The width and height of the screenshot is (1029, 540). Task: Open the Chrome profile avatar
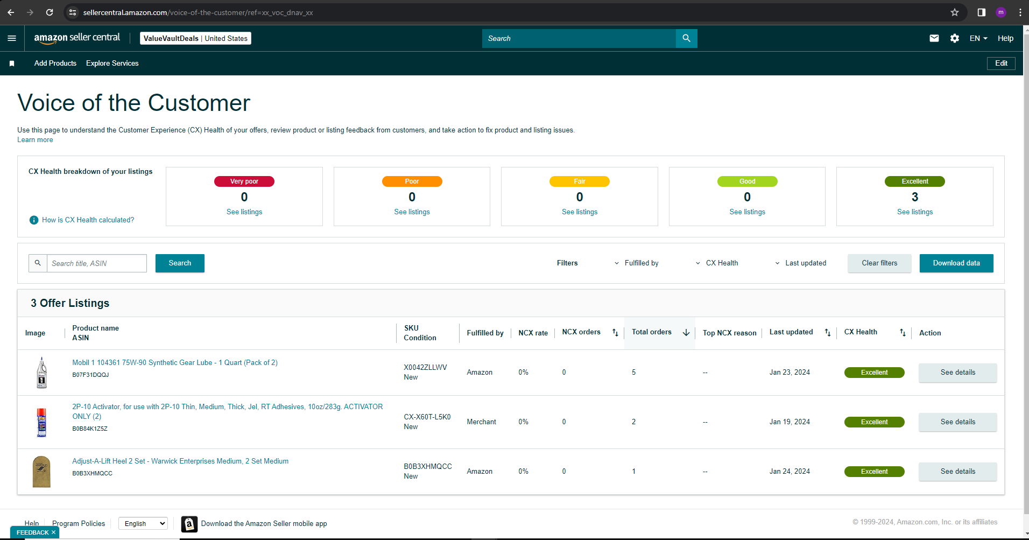click(1001, 12)
